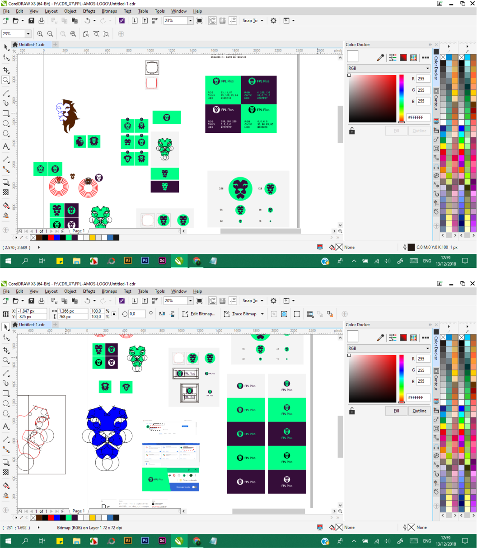Click the Outline button in the 20% window Color Docker
This screenshot has width=477, height=548.
[419, 411]
